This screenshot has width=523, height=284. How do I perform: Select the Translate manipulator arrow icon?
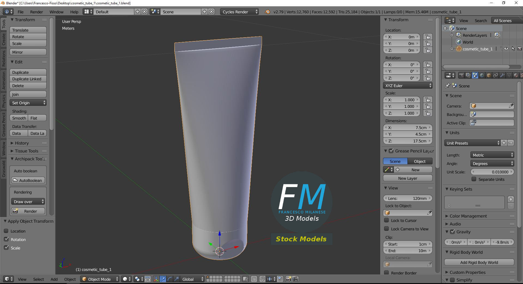tap(163, 279)
